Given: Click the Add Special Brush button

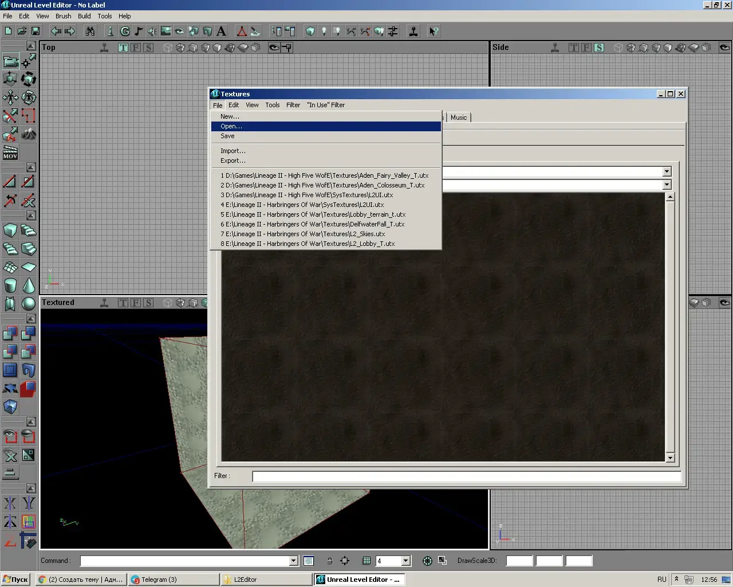Looking at the screenshot, I should (10, 370).
